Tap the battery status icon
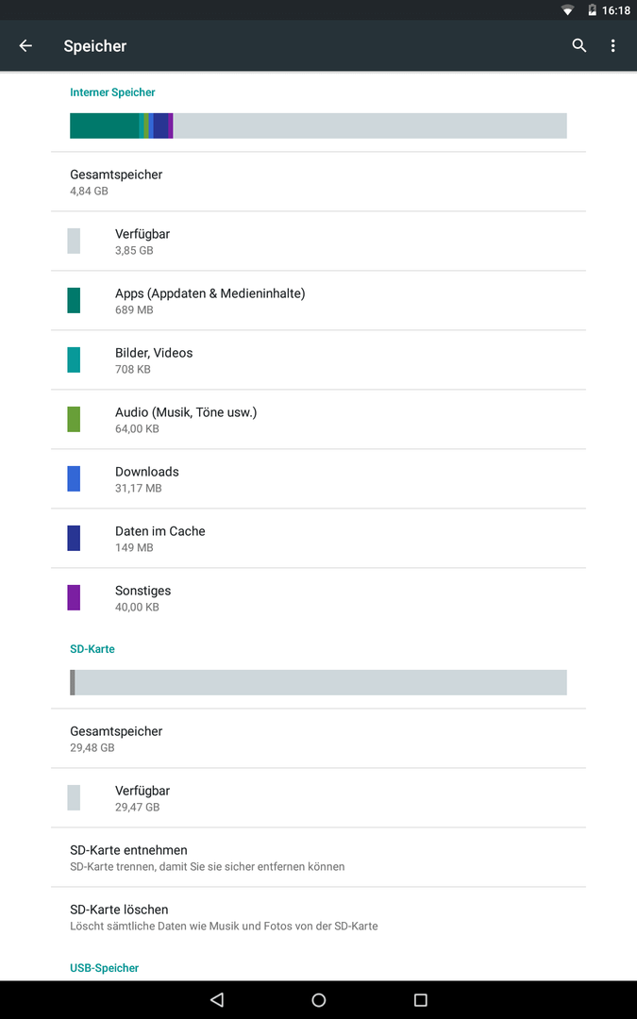 [x=592, y=10]
